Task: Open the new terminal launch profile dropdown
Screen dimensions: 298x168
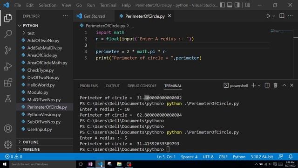Action: point(259,85)
